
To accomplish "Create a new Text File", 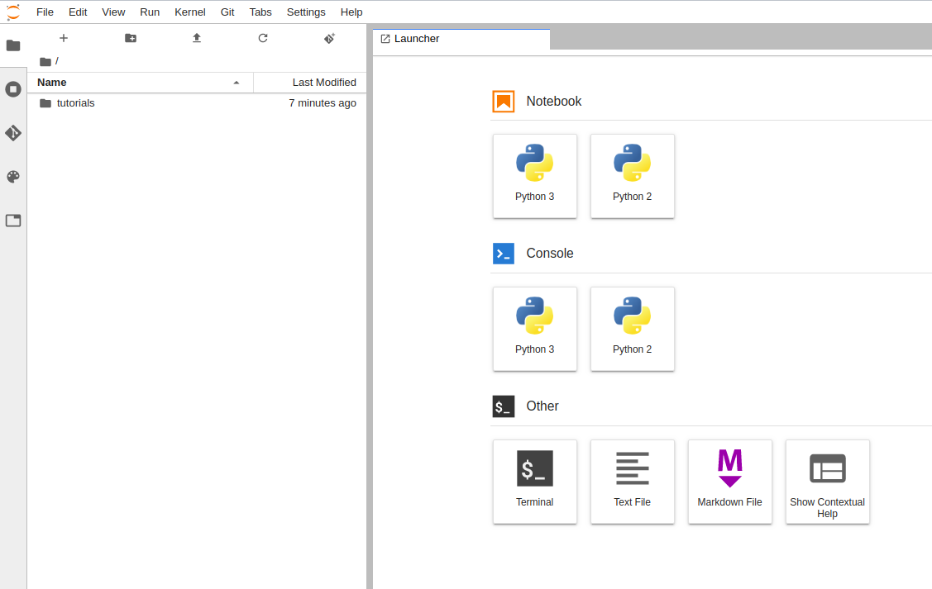I will point(632,482).
